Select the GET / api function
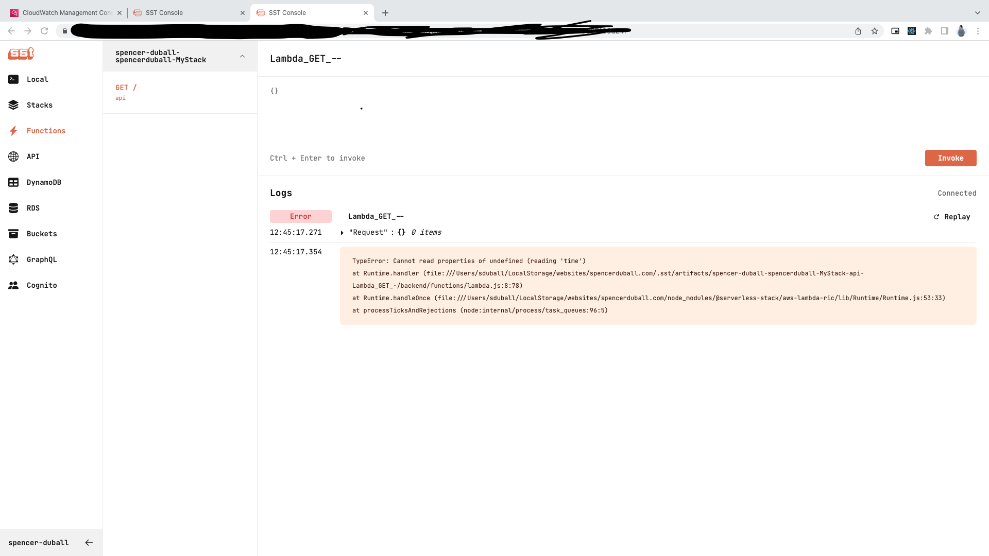 pyautogui.click(x=126, y=92)
